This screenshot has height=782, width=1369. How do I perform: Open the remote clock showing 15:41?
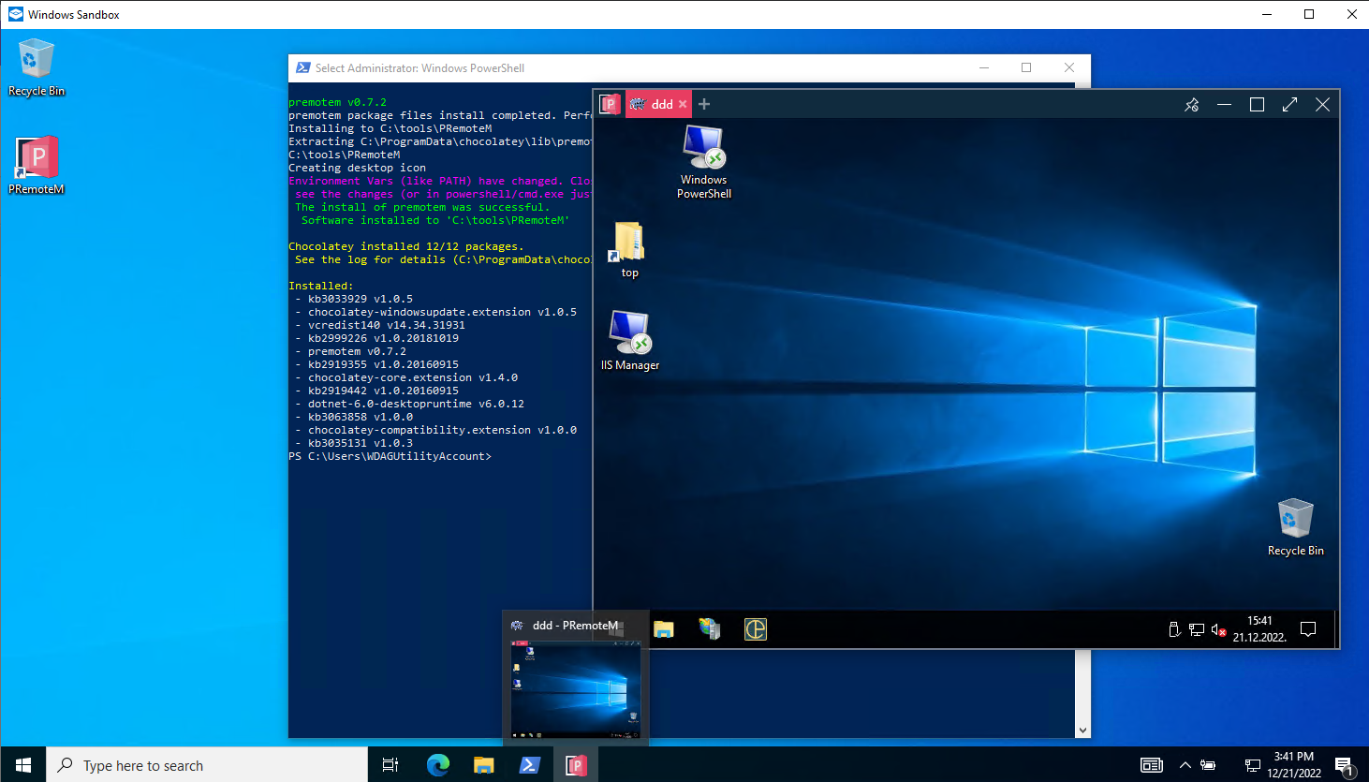pyautogui.click(x=1259, y=629)
